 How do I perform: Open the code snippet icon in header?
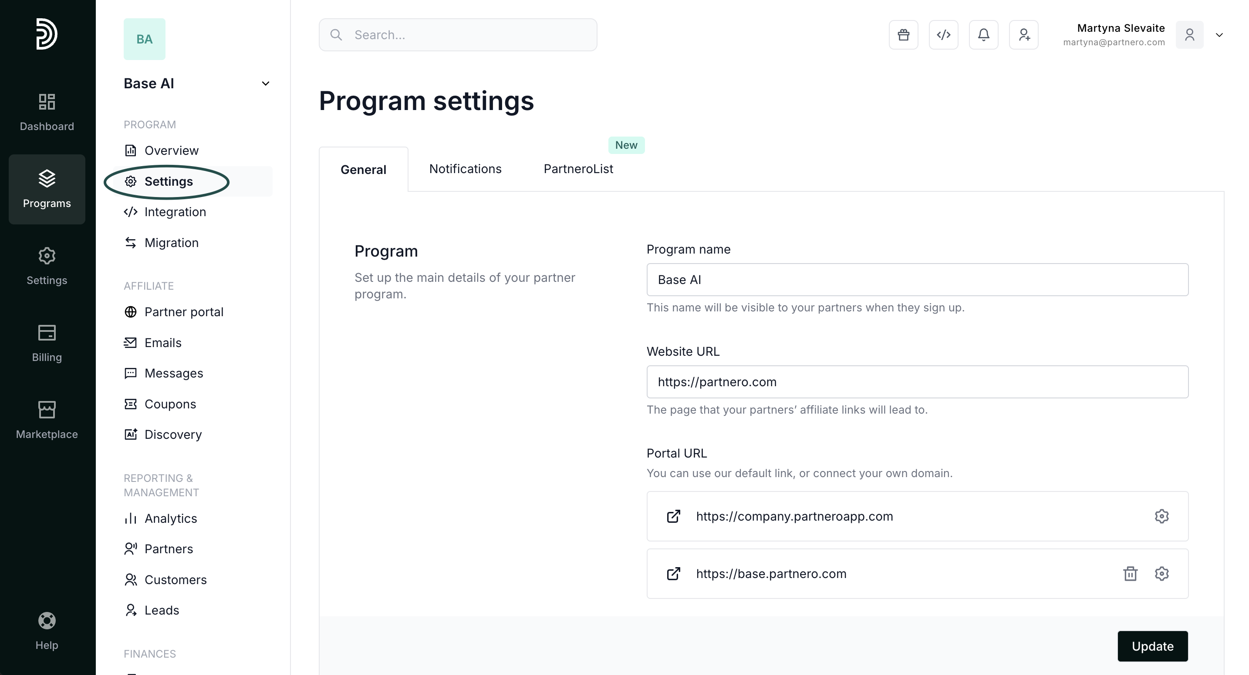[x=943, y=35]
